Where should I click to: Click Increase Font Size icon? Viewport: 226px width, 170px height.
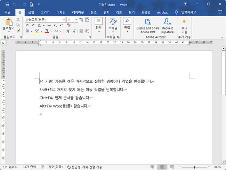click(x=68, y=31)
